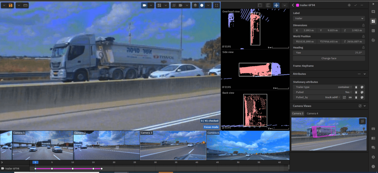The image size is (378, 173).
Task: Collapse the Attributes section chevron
Action: point(364,74)
